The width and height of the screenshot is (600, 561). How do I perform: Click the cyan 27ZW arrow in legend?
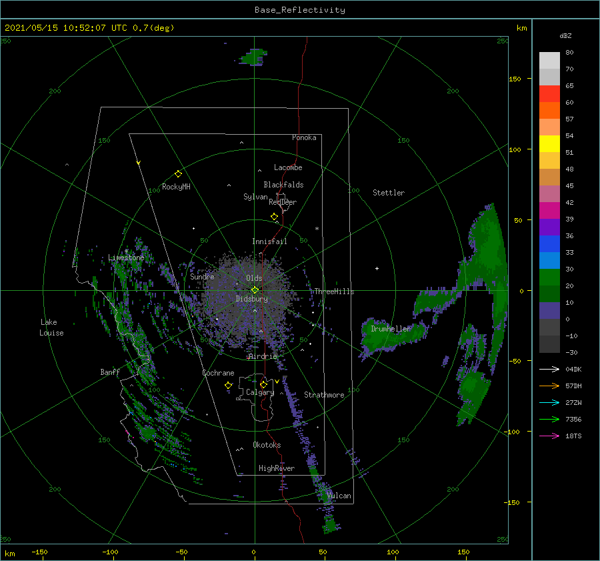(x=549, y=402)
